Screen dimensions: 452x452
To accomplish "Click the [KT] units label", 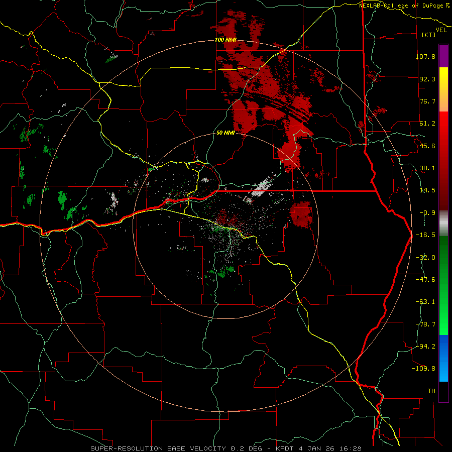I will [429, 35].
